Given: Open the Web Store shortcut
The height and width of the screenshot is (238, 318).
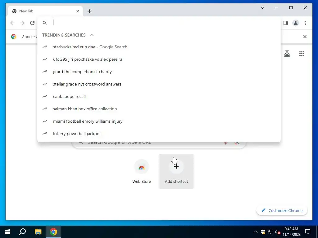Looking at the screenshot, I should coord(142,171).
